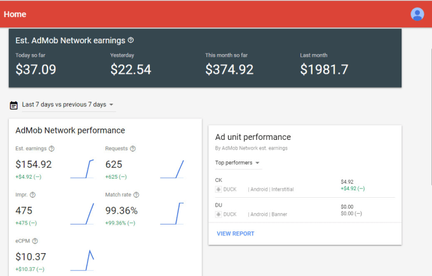The height and width of the screenshot is (276, 432).
Task: Click This month so far value $374.92
Action: tap(229, 69)
